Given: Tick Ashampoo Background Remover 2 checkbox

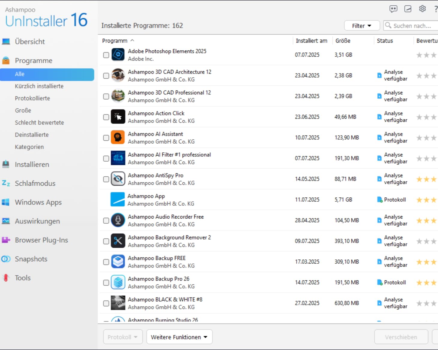Looking at the screenshot, I should [106, 241].
